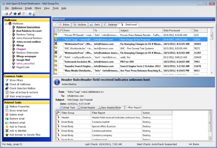Select the PaganCoder mailbox
This screenshot has height=148, width=217.
click(23, 67)
